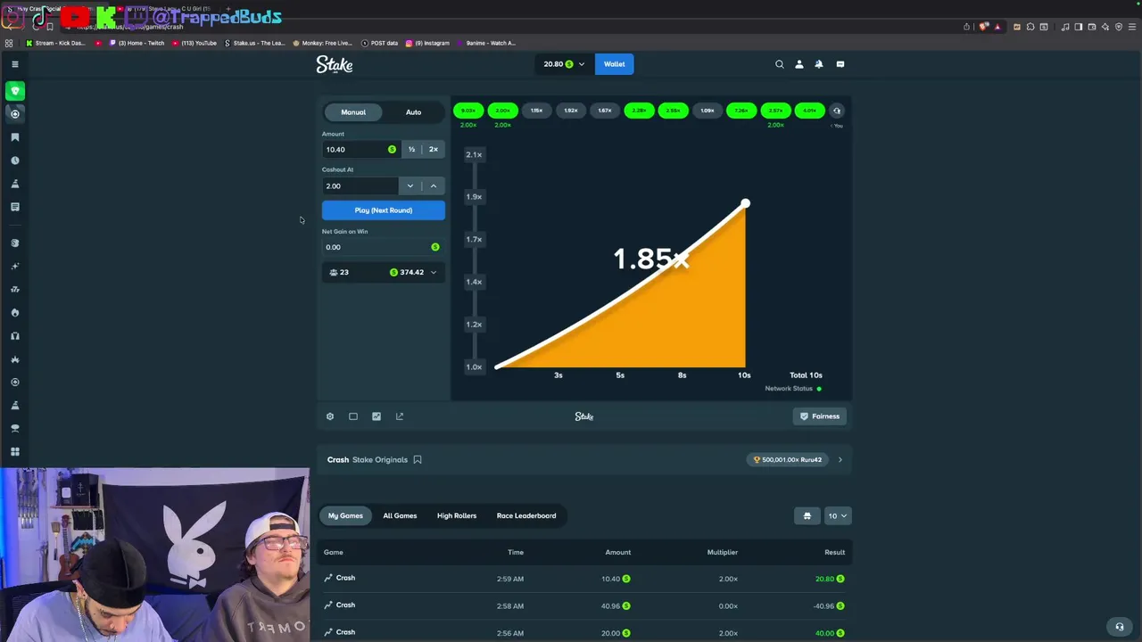The height and width of the screenshot is (642, 1142).
Task: Open the Stake sidebar hamburger menu
Action: pos(15,64)
